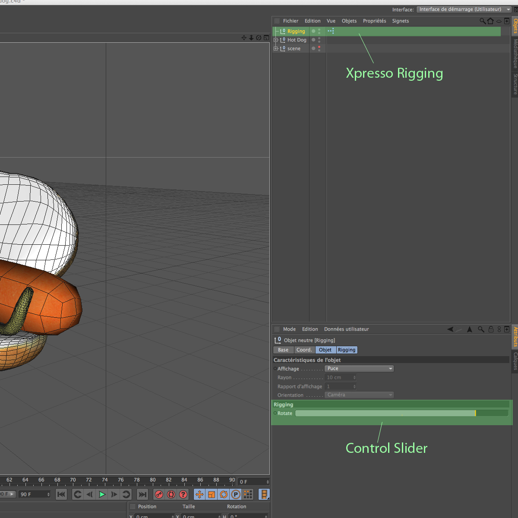Click on the Rotate control slider
This screenshot has height=518, width=518.
401,413
